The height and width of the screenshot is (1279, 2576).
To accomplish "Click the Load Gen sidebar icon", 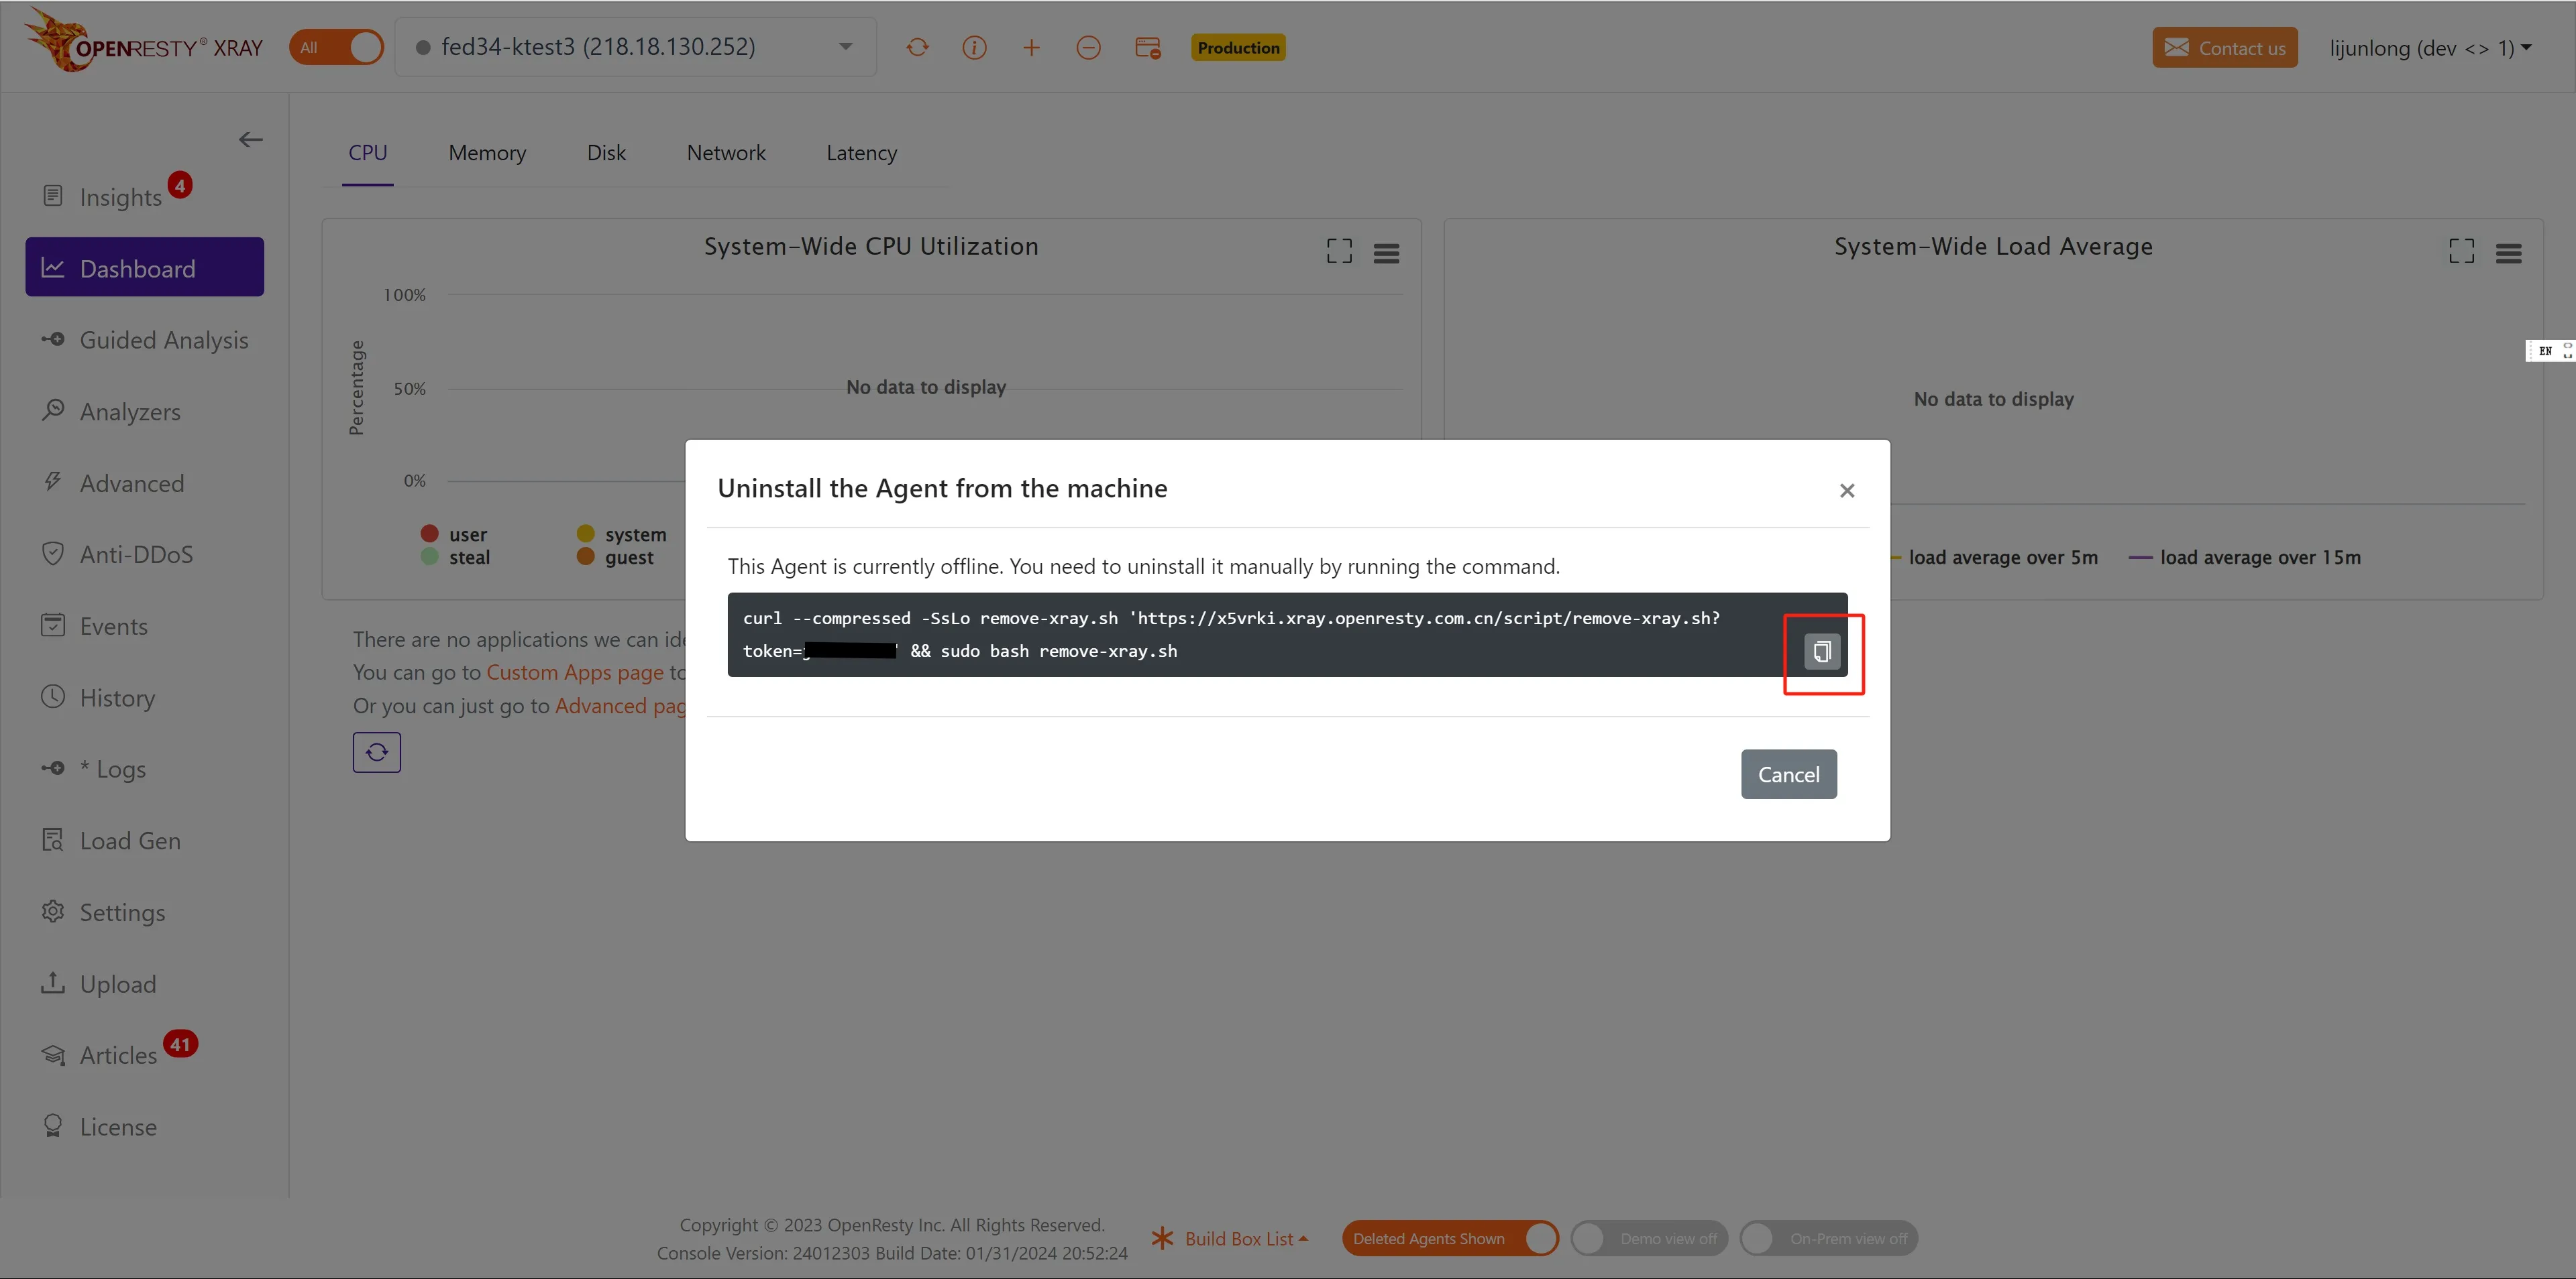I will [x=53, y=841].
